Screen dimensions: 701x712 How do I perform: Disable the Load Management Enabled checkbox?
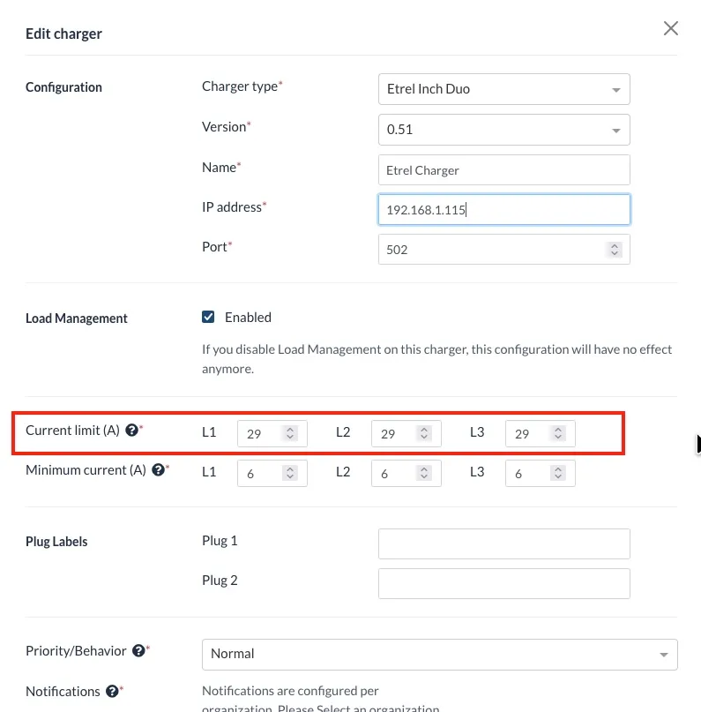208,317
